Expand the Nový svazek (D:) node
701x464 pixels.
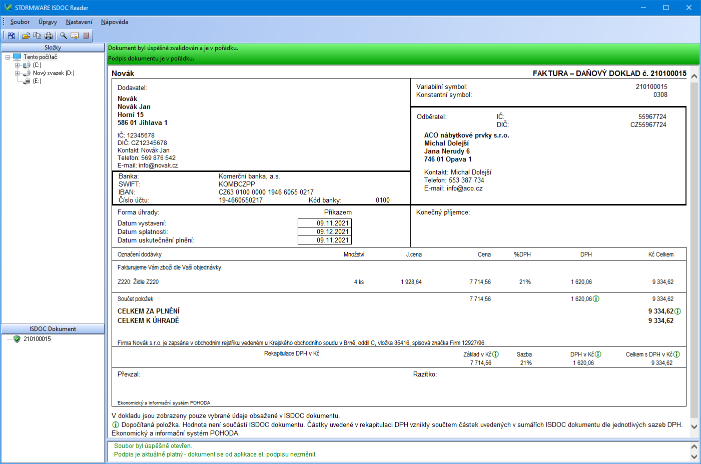pos(18,73)
